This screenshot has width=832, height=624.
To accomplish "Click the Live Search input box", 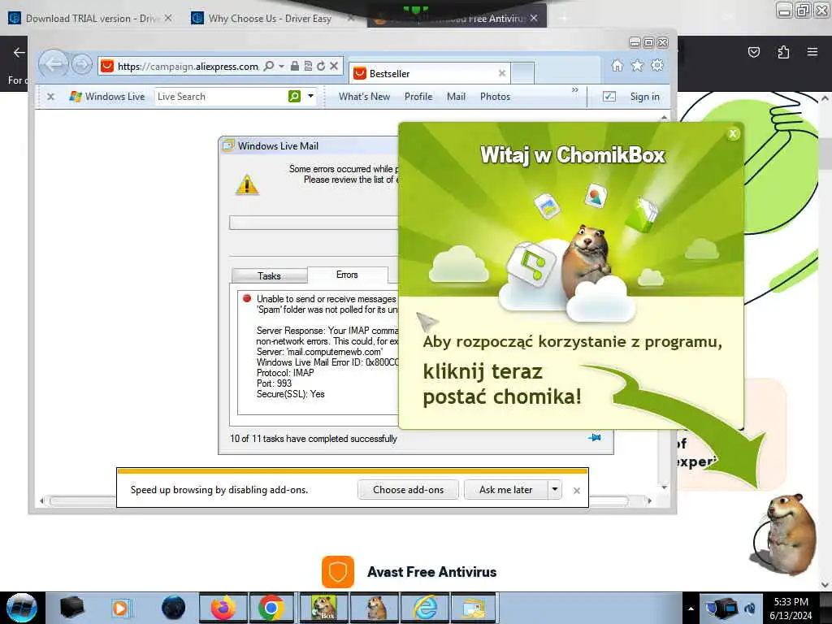I will click(221, 97).
